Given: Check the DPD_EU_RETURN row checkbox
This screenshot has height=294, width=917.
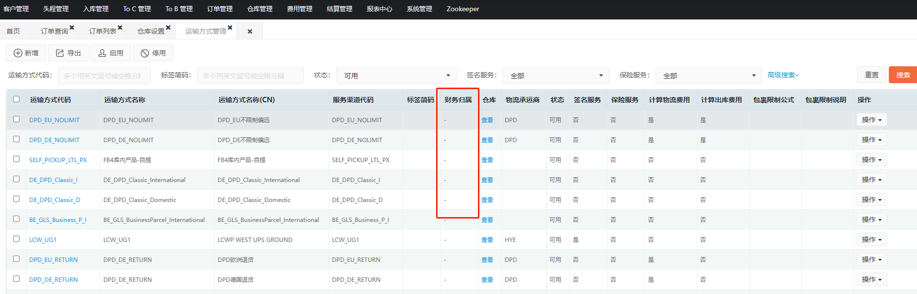Looking at the screenshot, I should [16, 259].
